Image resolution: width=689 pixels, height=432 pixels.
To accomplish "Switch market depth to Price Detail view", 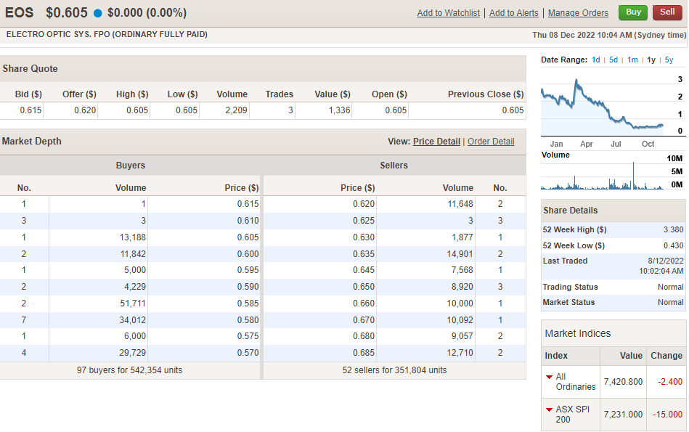I will click(436, 142).
